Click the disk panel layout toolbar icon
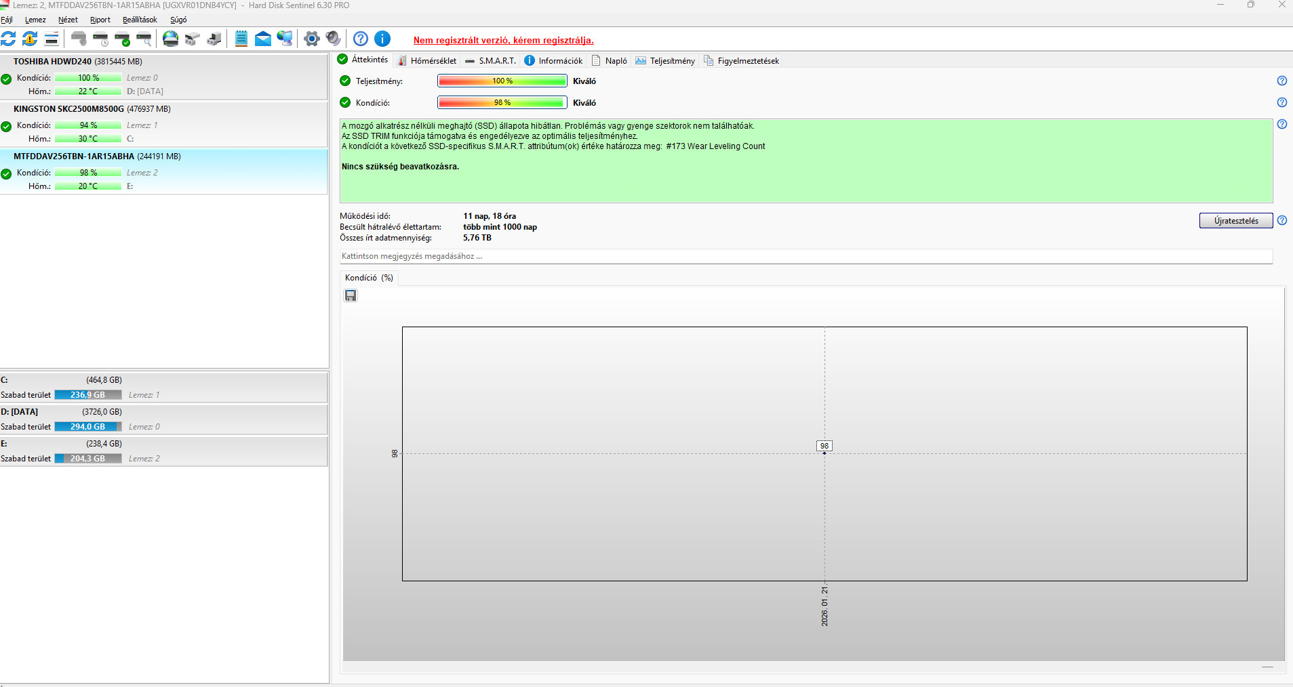This screenshot has height=687, width=1293. (x=52, y=39)
